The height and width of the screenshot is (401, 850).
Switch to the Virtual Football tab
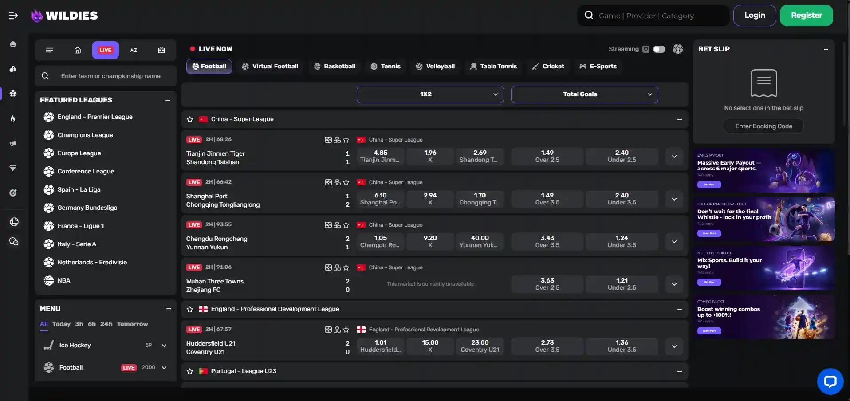coord(270,67)
